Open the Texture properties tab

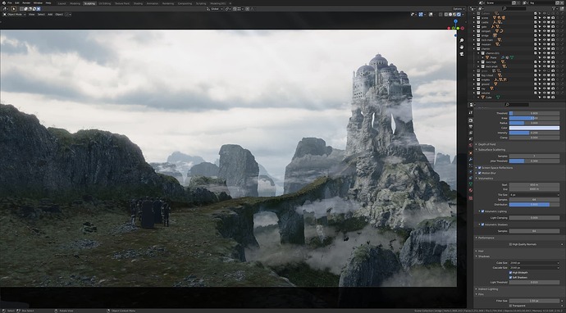pos(471,197)
